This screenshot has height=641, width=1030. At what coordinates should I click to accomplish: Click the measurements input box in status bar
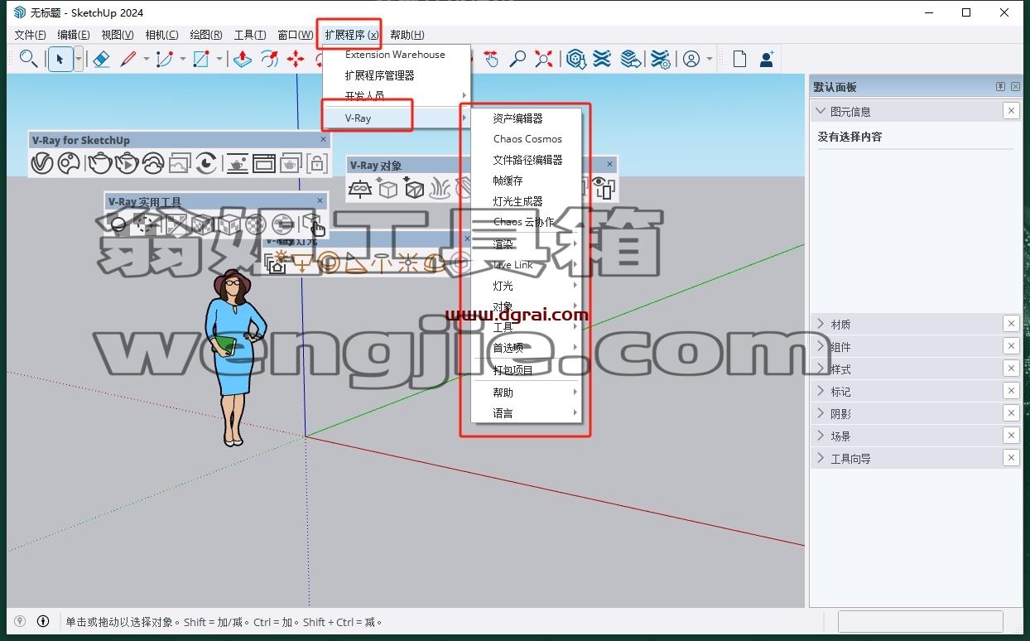[920, 621]
